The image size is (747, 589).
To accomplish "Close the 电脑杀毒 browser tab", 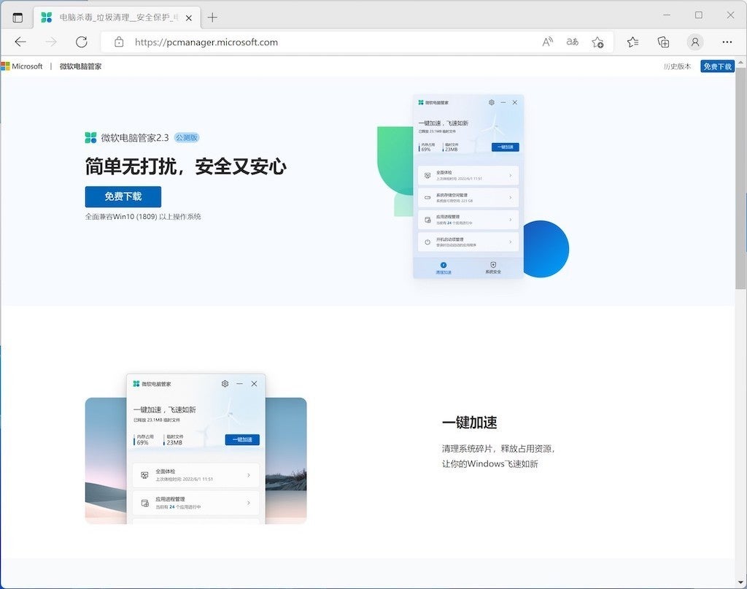I will (x=189, y=18).
